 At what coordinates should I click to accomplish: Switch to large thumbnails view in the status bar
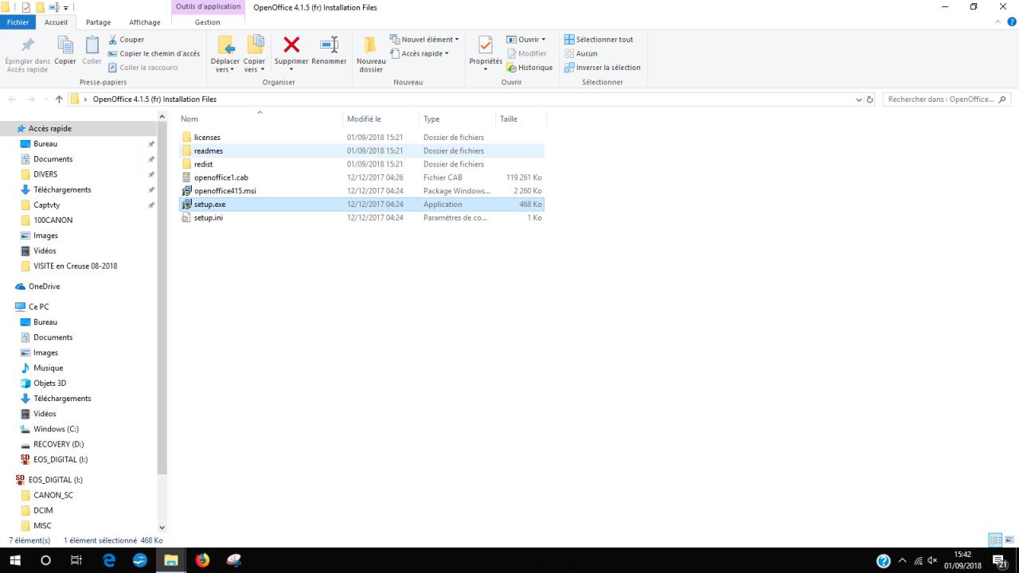[1009, 540]
